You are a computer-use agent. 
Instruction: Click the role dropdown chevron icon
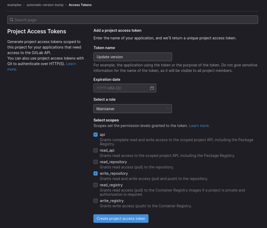tap(168, 108)
